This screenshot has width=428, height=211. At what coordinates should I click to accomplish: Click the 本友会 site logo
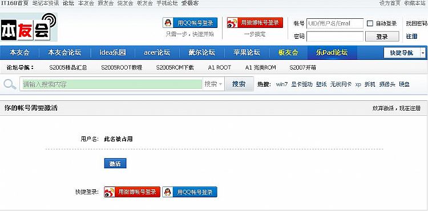click(x=29, y=27)
